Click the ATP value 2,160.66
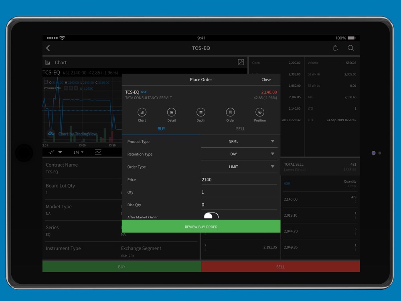Screen dimensions: 401x301 (x=350, y=97)
